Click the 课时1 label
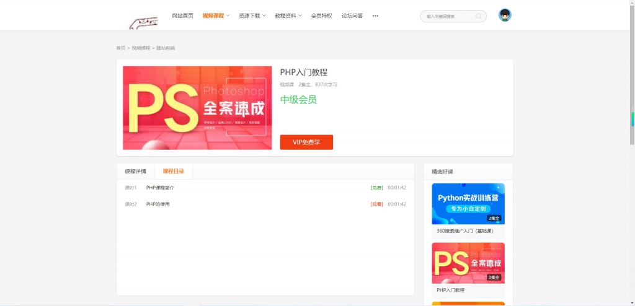 (x=131, y=188)
